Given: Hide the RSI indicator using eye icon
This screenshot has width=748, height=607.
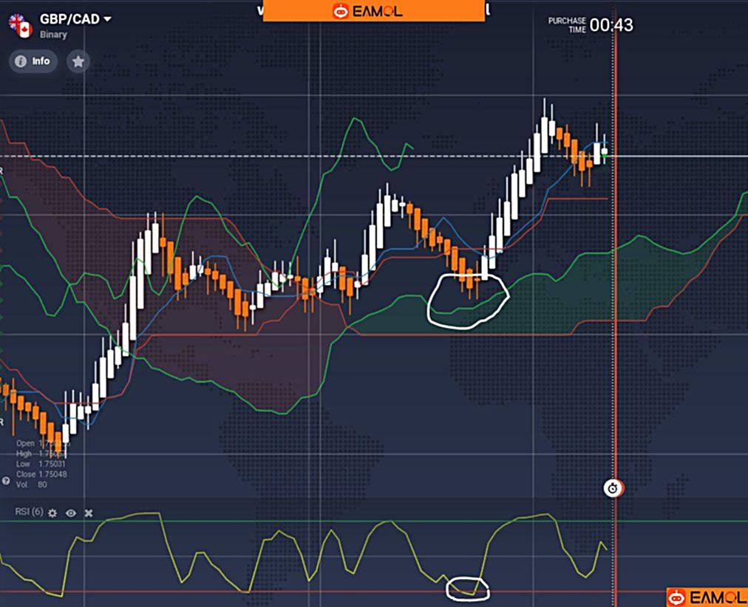Looking at the screenshot, I should (71, 512).
